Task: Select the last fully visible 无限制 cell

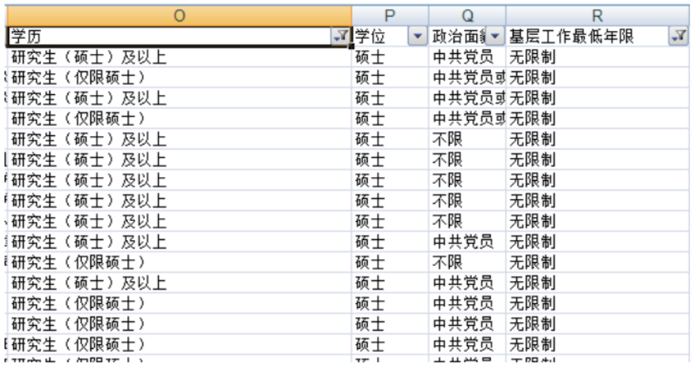Action: pyautogui.click(x=532, y=344)
